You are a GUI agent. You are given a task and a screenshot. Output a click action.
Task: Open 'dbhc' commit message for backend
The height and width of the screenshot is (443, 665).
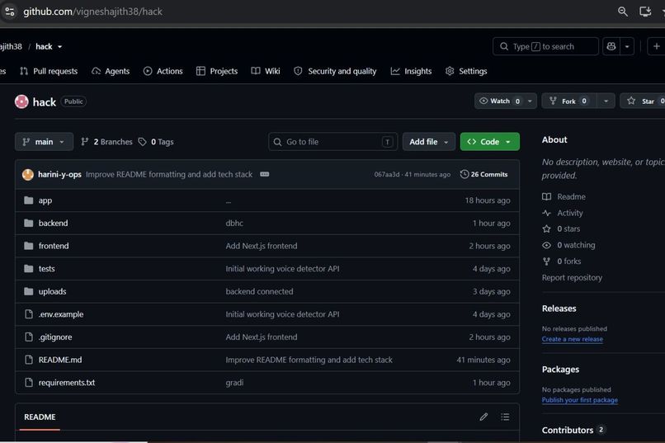point(234,223)
